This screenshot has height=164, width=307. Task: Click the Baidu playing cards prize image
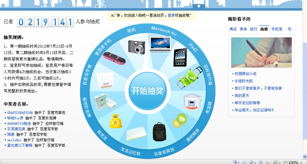click(x=105, y=102)
